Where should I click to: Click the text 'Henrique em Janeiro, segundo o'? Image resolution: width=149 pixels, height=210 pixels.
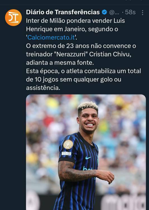[x=72, y=29]
